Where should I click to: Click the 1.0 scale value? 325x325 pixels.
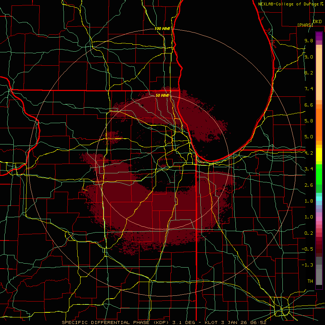coord(309,217)
